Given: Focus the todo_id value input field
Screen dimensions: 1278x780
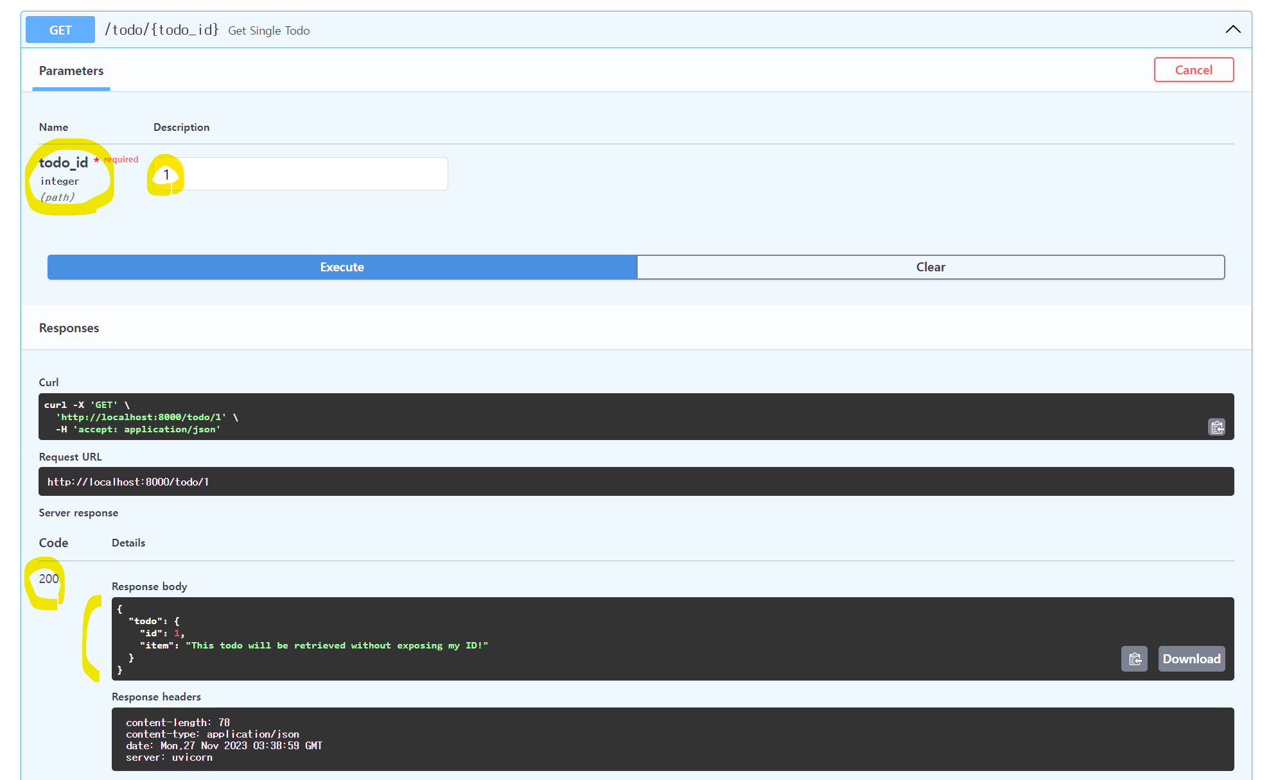Looking at the screenshot, I should (301, 174).
